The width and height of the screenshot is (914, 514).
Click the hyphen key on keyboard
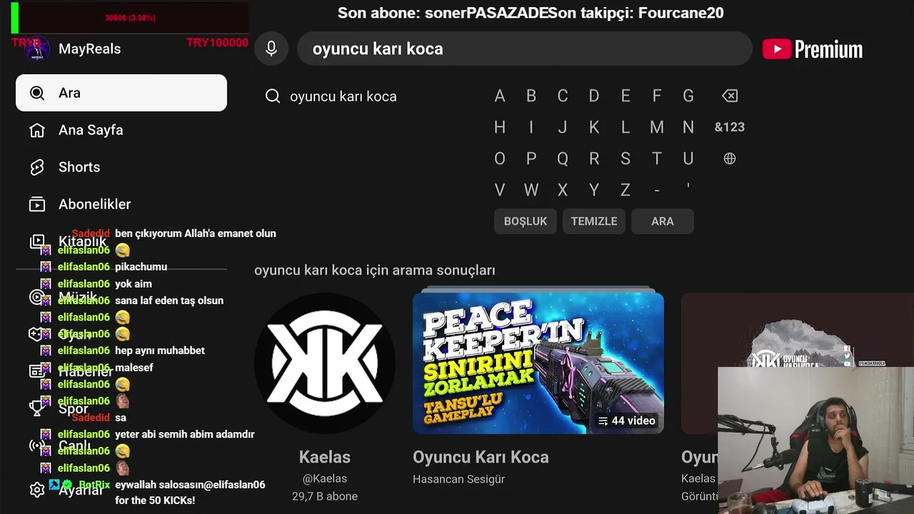pos(657,190)
